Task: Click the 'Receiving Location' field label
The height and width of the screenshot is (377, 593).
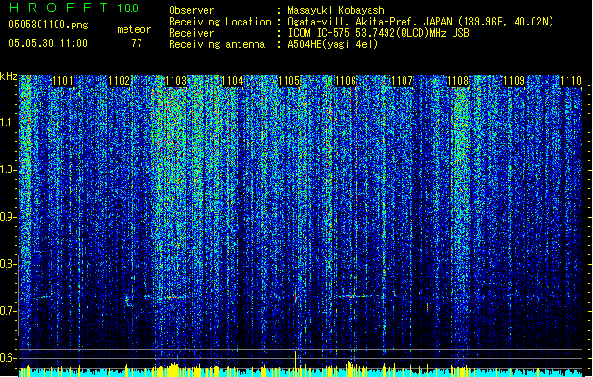Action: point(220,22)
